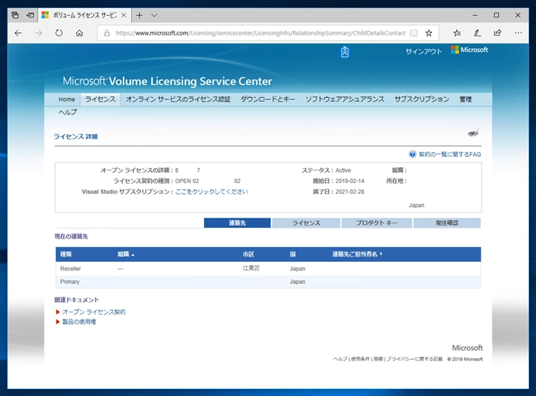Sort by 種類 column header
Viewport: 536px width, 396px height.
tap(65, 254)
